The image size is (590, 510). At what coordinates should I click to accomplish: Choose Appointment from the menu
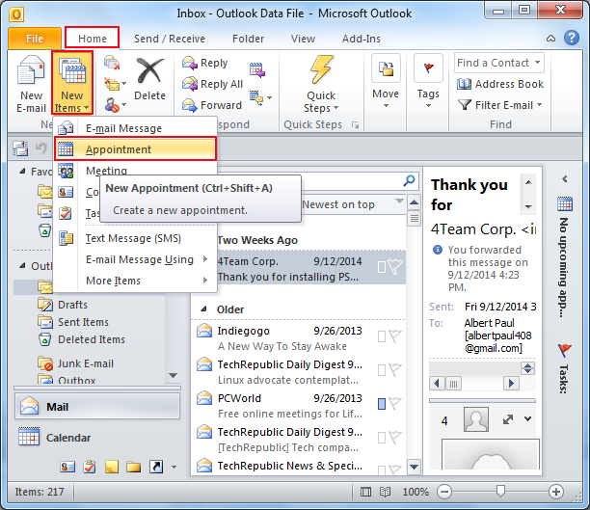pos(136,149)
